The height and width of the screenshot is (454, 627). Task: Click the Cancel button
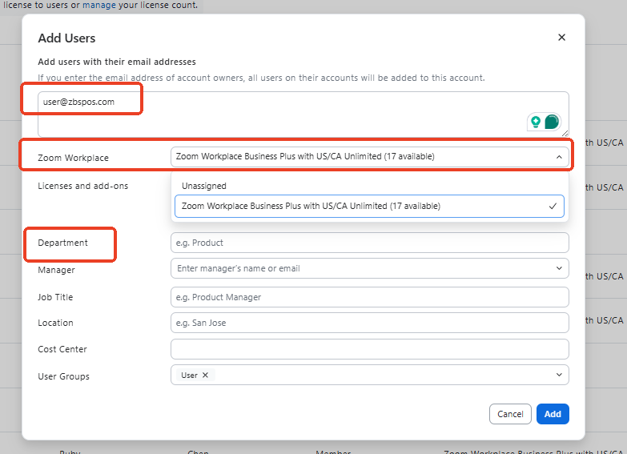tap(510, 414)
